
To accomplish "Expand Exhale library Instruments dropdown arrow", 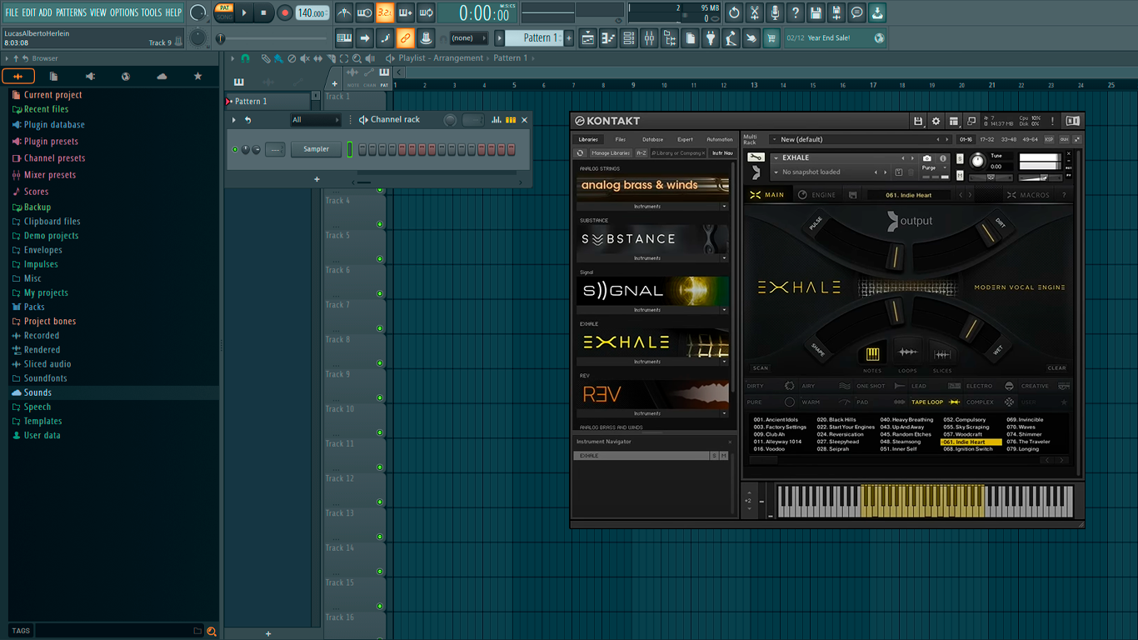I will click(724, 362).
